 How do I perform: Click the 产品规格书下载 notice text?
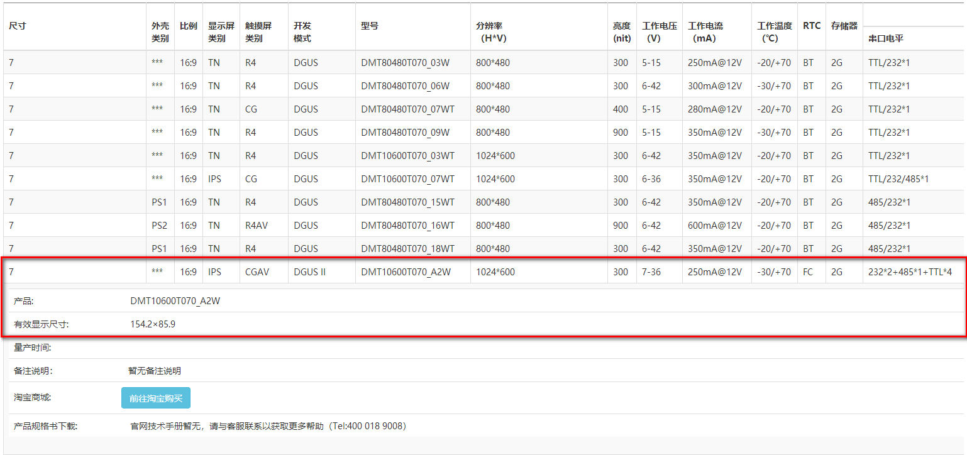click(x=265, y=425)
